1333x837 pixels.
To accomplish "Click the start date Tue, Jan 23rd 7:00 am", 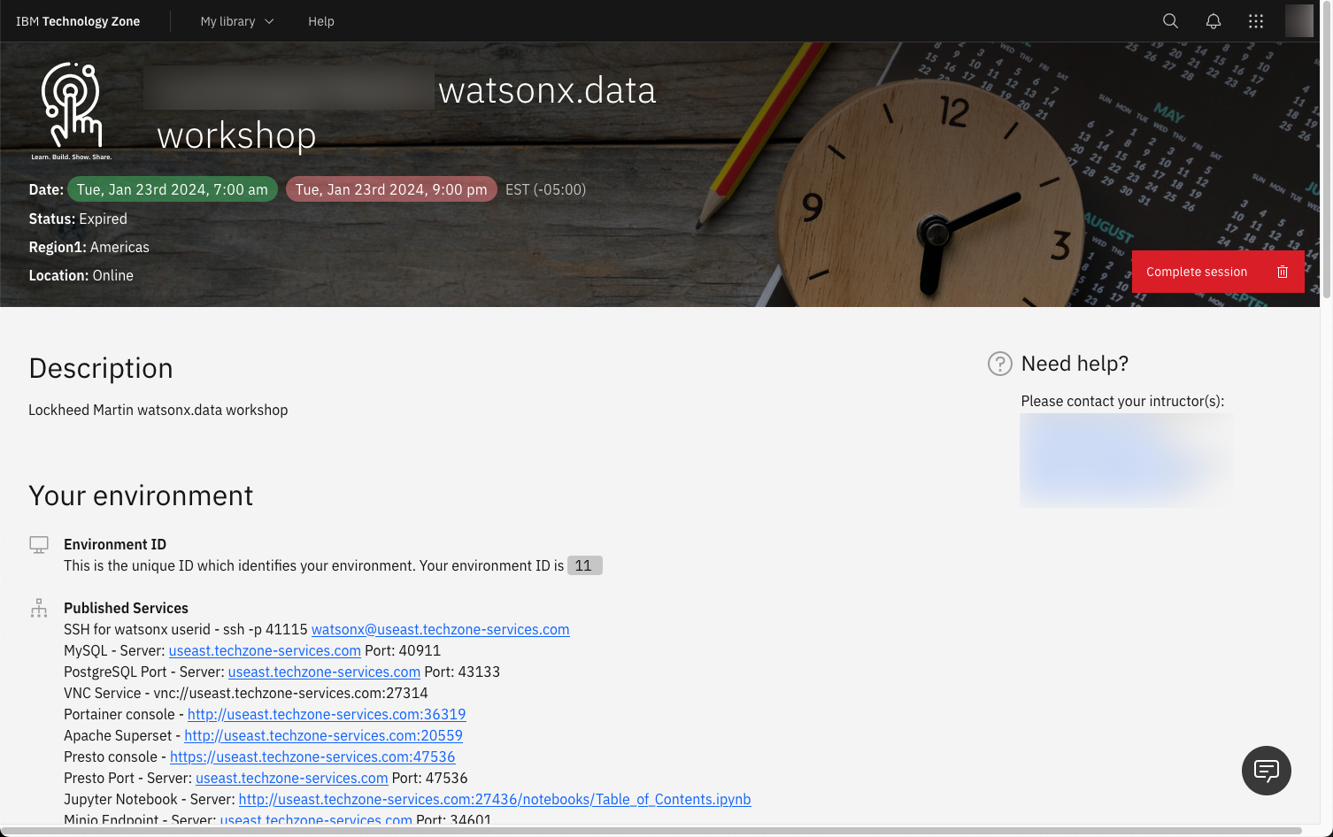I will click(x=173, y=189).
